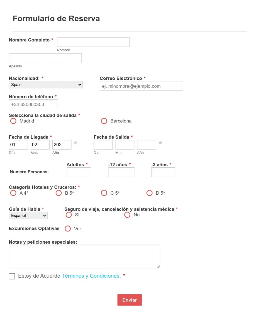Screen dimensions: 259x313
Task: Click the Adultos number field
Action: [79, 172]
